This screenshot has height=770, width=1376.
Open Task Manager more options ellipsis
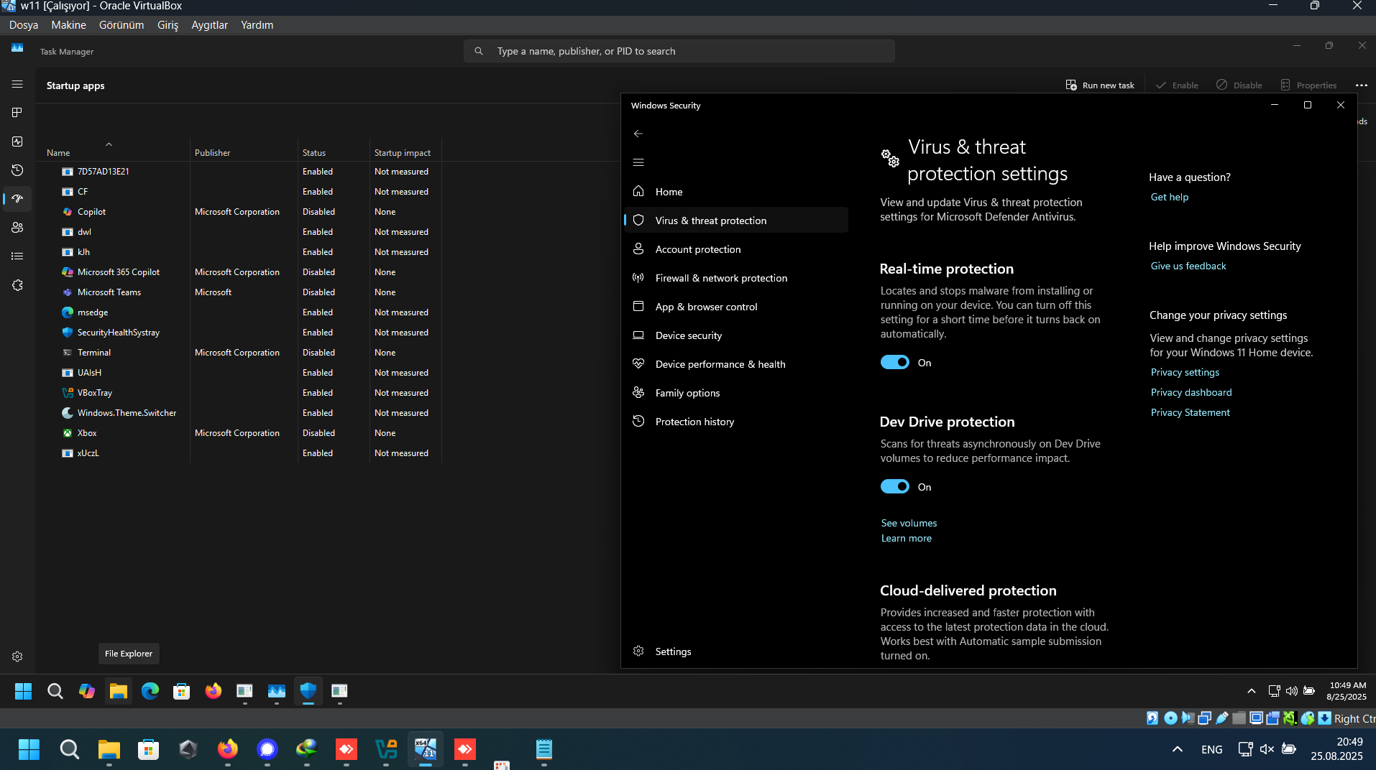point(1362,85)
